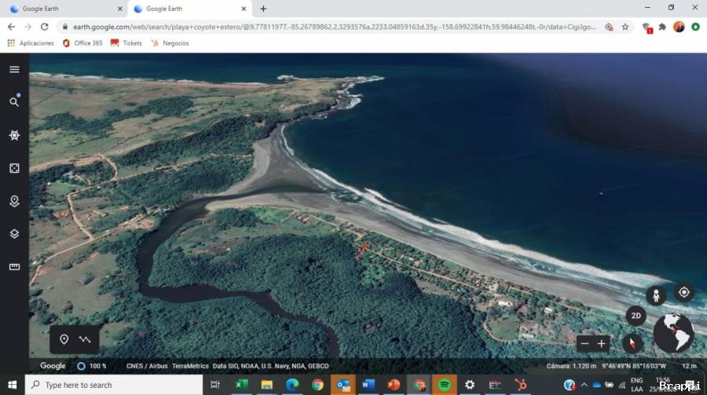Zoom in with the plus button
Screen dimensions: 707x395
coord(602,343)
